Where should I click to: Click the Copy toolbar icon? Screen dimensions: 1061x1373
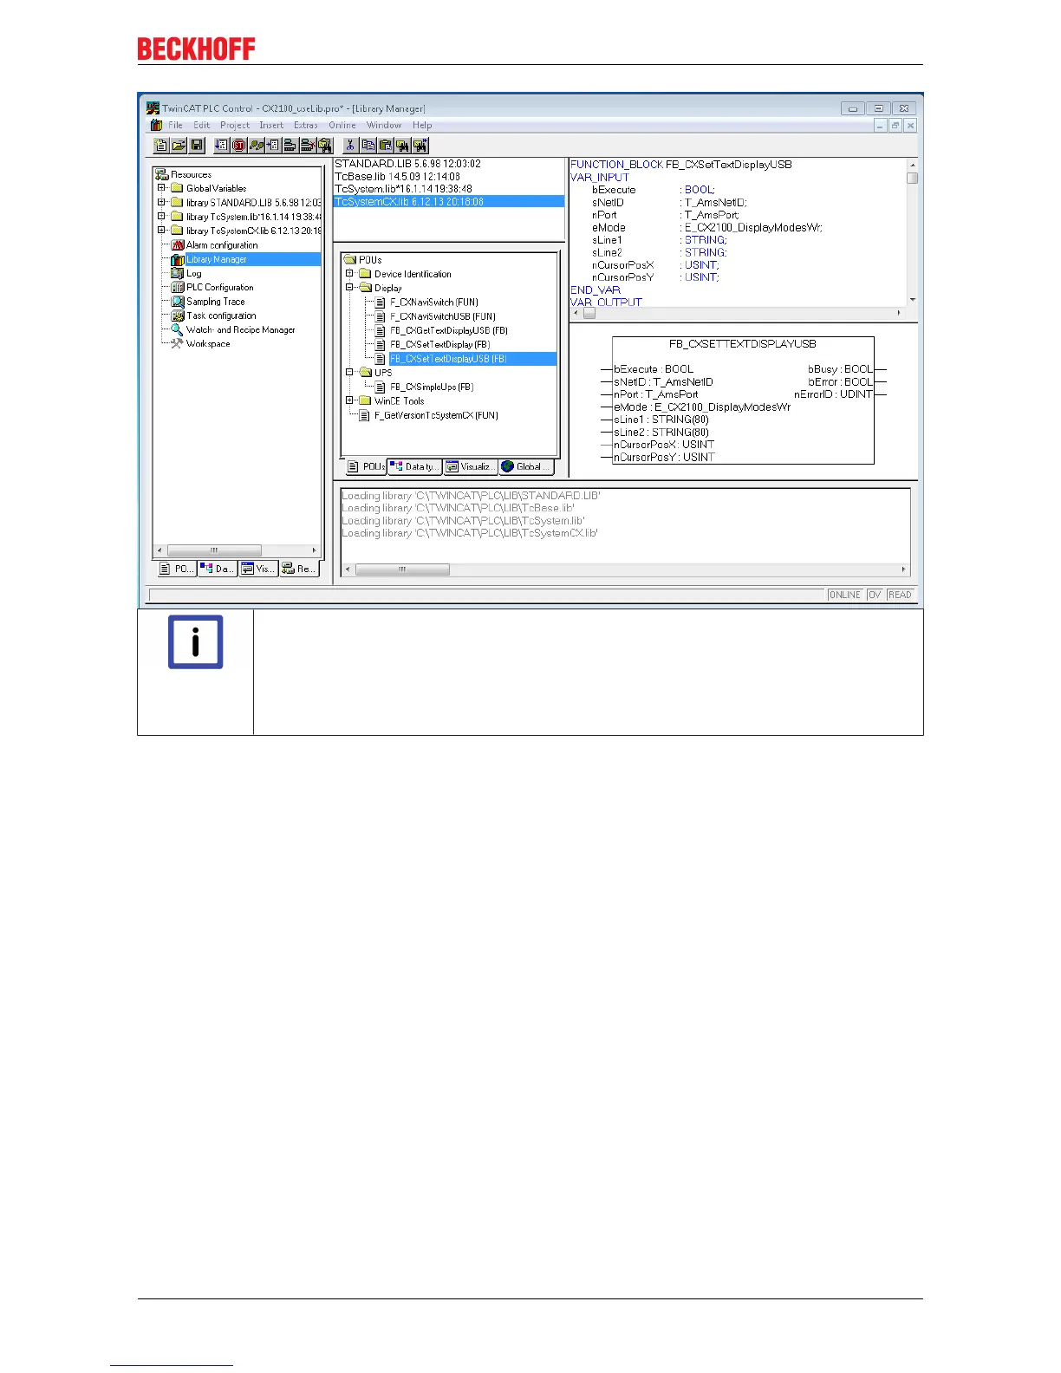(x=368, y=146)
